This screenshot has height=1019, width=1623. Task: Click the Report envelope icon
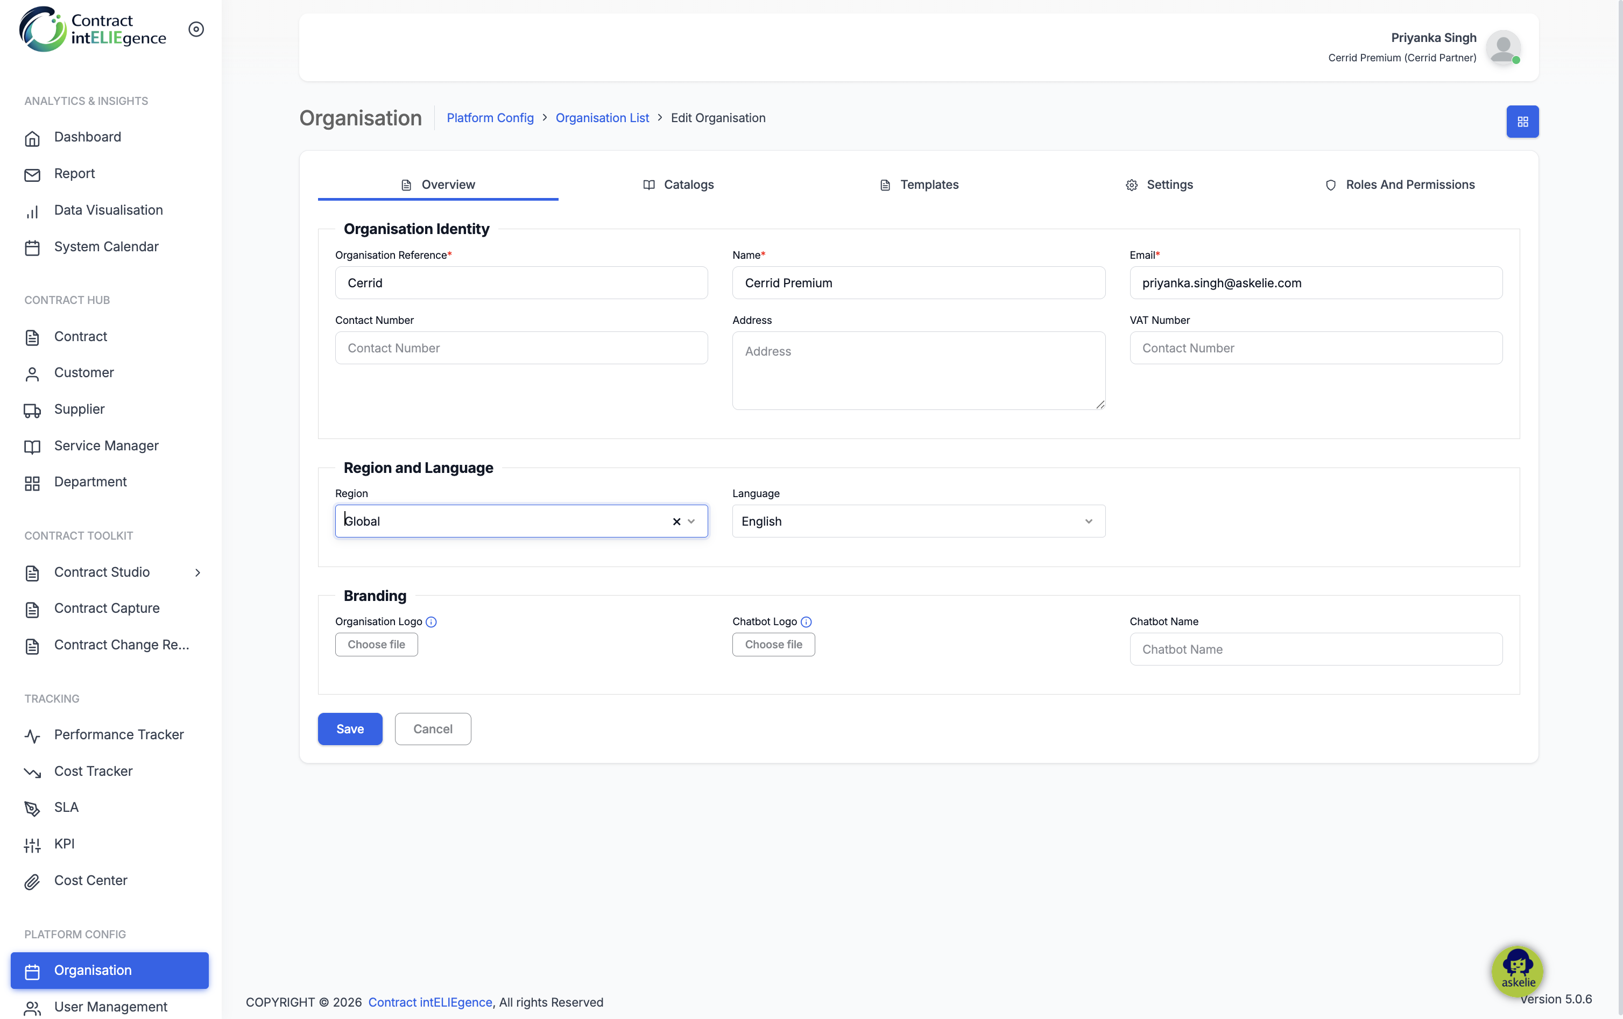(32, 174)
